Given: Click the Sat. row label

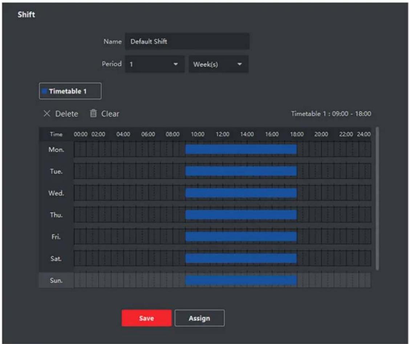Looking at the screenshot, I should click(56, 258).
